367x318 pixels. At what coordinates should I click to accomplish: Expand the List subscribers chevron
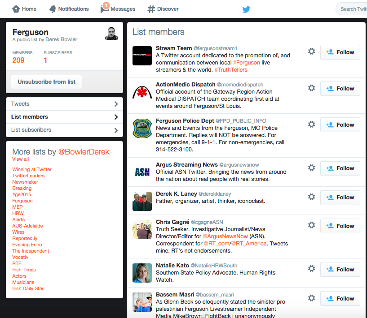tap(116, 130)
